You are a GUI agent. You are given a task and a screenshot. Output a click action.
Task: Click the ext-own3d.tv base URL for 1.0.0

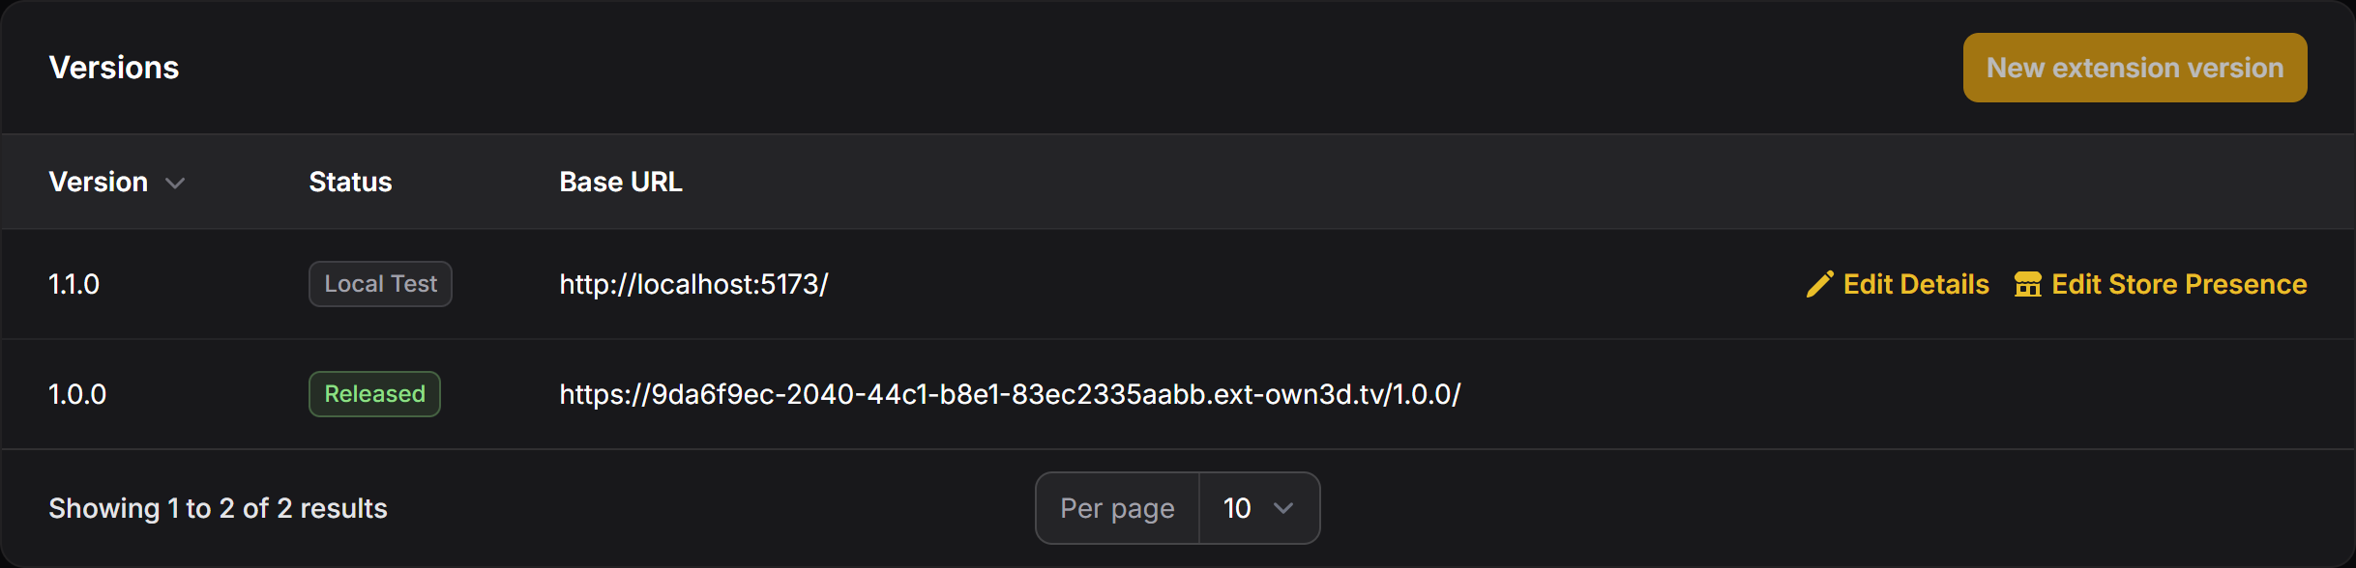tap(1010, 394)
